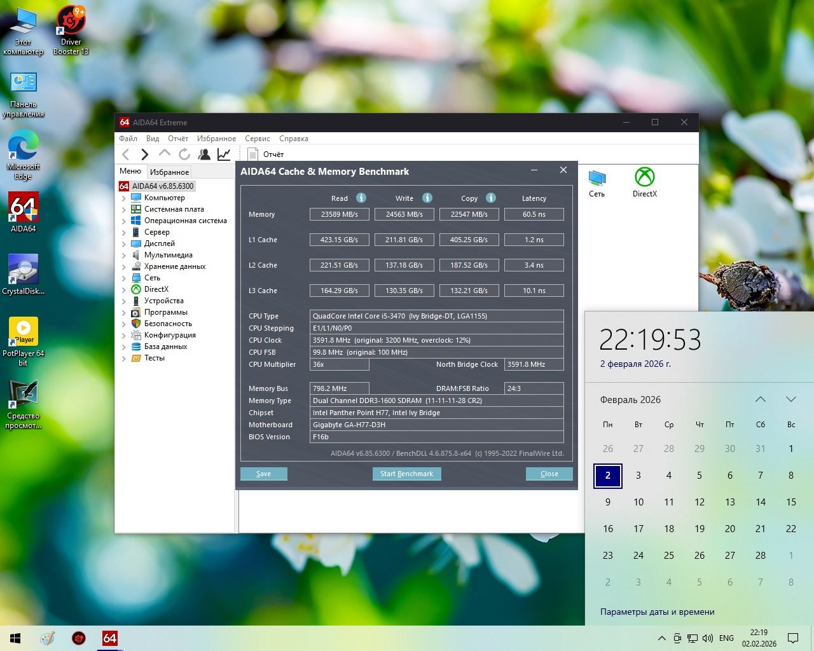The height and width of the screenshot is (651, 814).
Task: Switch to the Избранное tab
Action: [169, 172]
